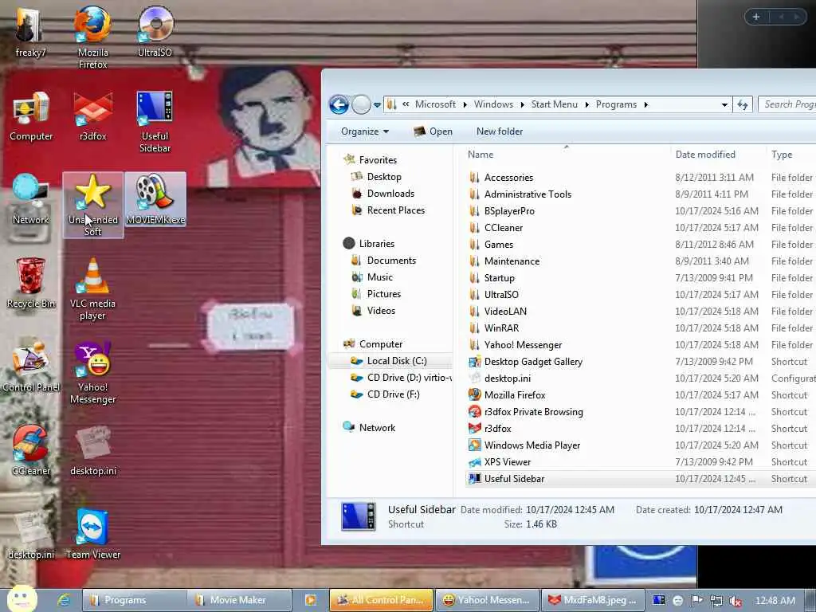Viewport: 816px width, 612px height.
Task: Select the VideoLAN folder row
Action: coord(640,312)
